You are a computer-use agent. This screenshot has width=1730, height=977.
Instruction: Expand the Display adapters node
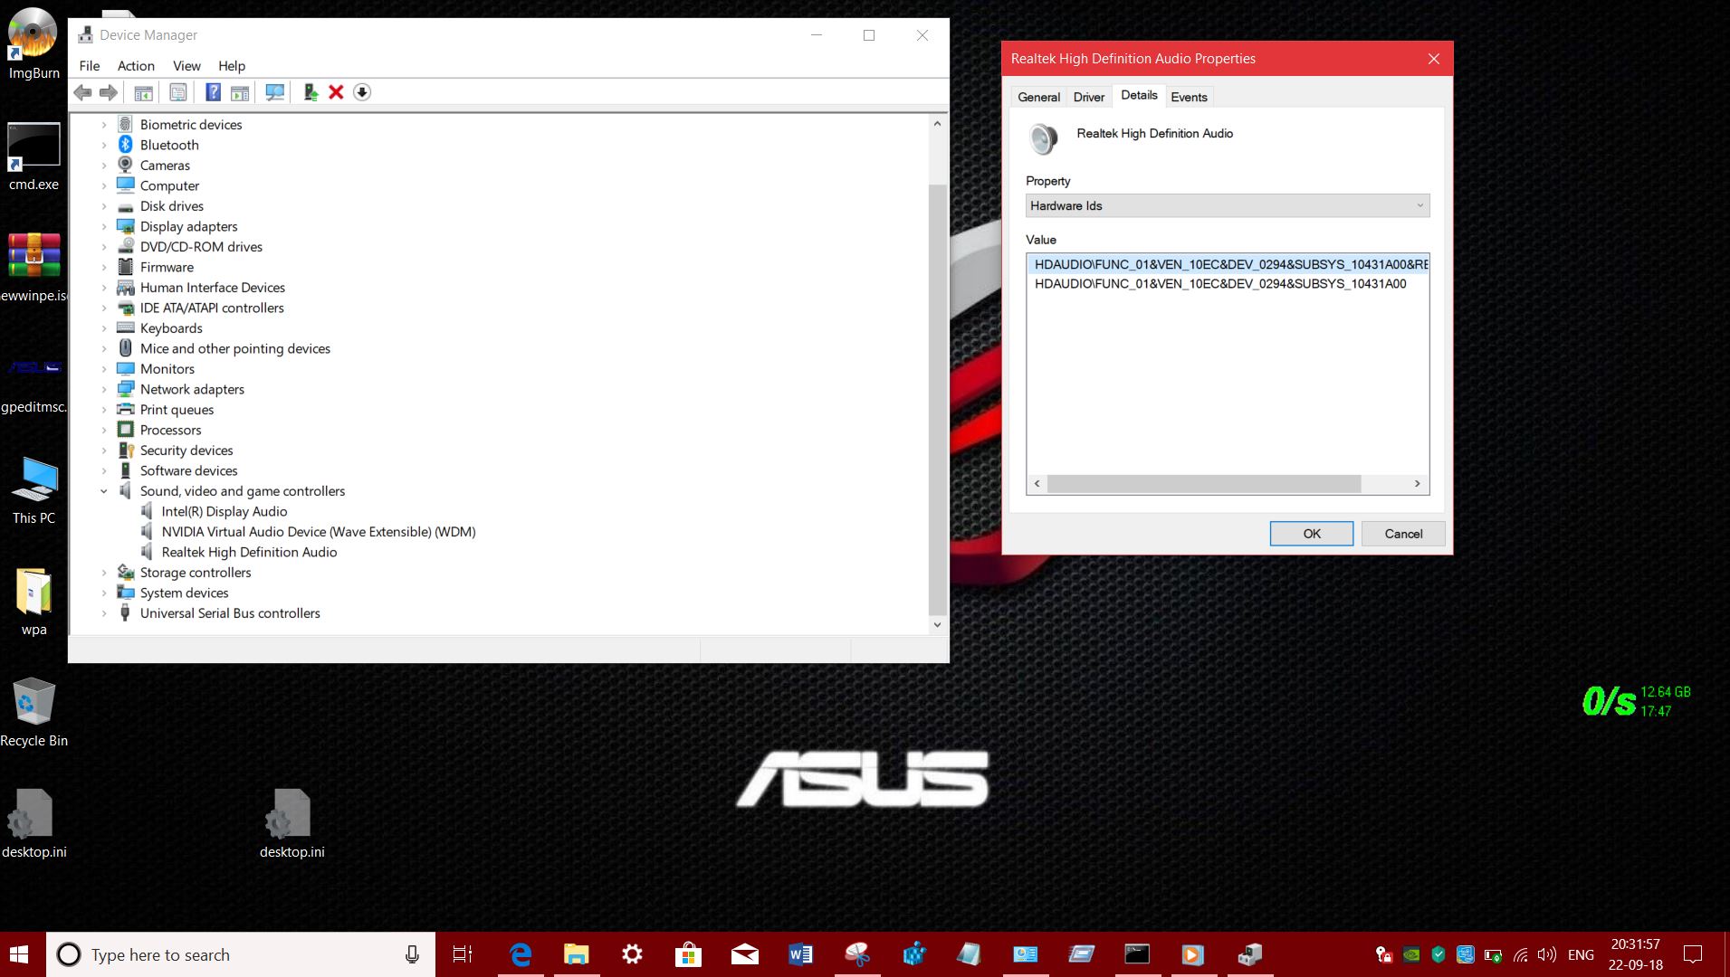[104, 227]
